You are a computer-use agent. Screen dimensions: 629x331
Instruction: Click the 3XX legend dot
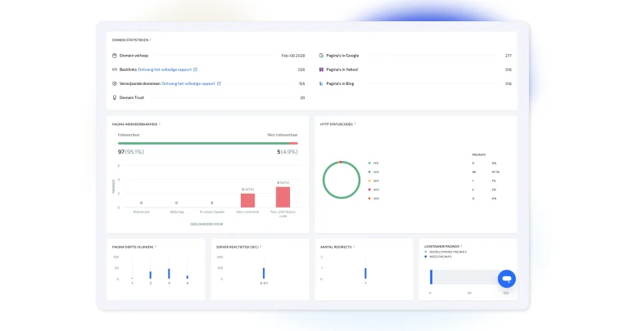369,181
